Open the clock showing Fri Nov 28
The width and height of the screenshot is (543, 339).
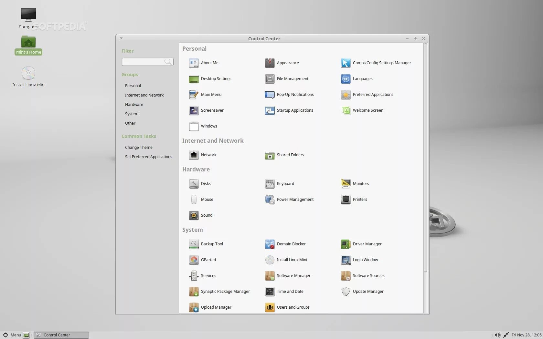(527, 335)
